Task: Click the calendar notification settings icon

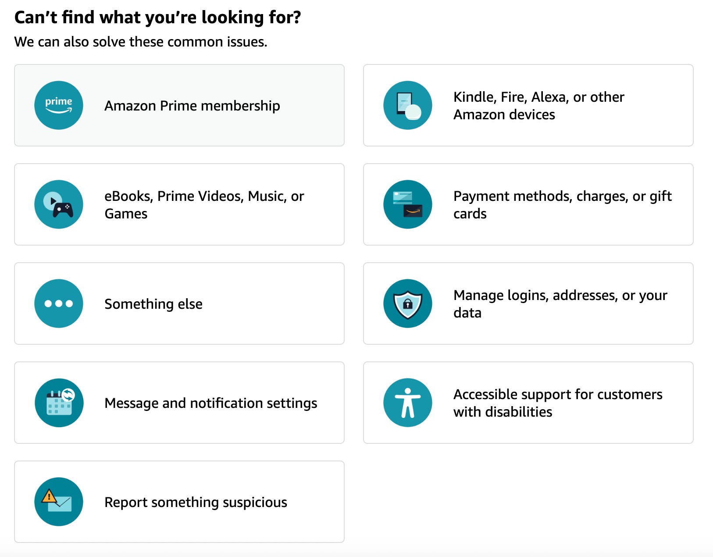Action: point(59,403)
